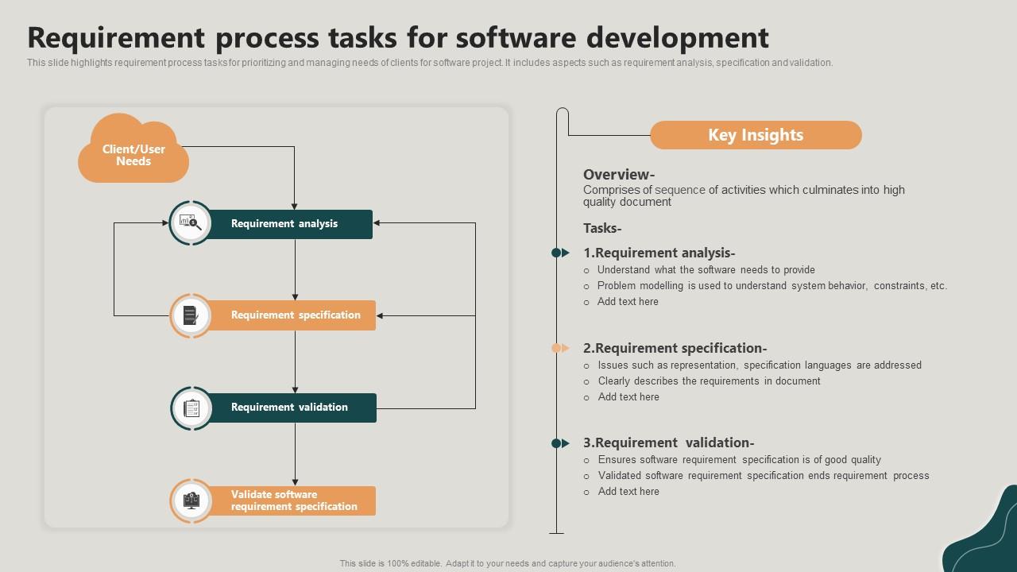
Task: Click the monitor-with-gears validate specification icon
Action: (190, 500)
